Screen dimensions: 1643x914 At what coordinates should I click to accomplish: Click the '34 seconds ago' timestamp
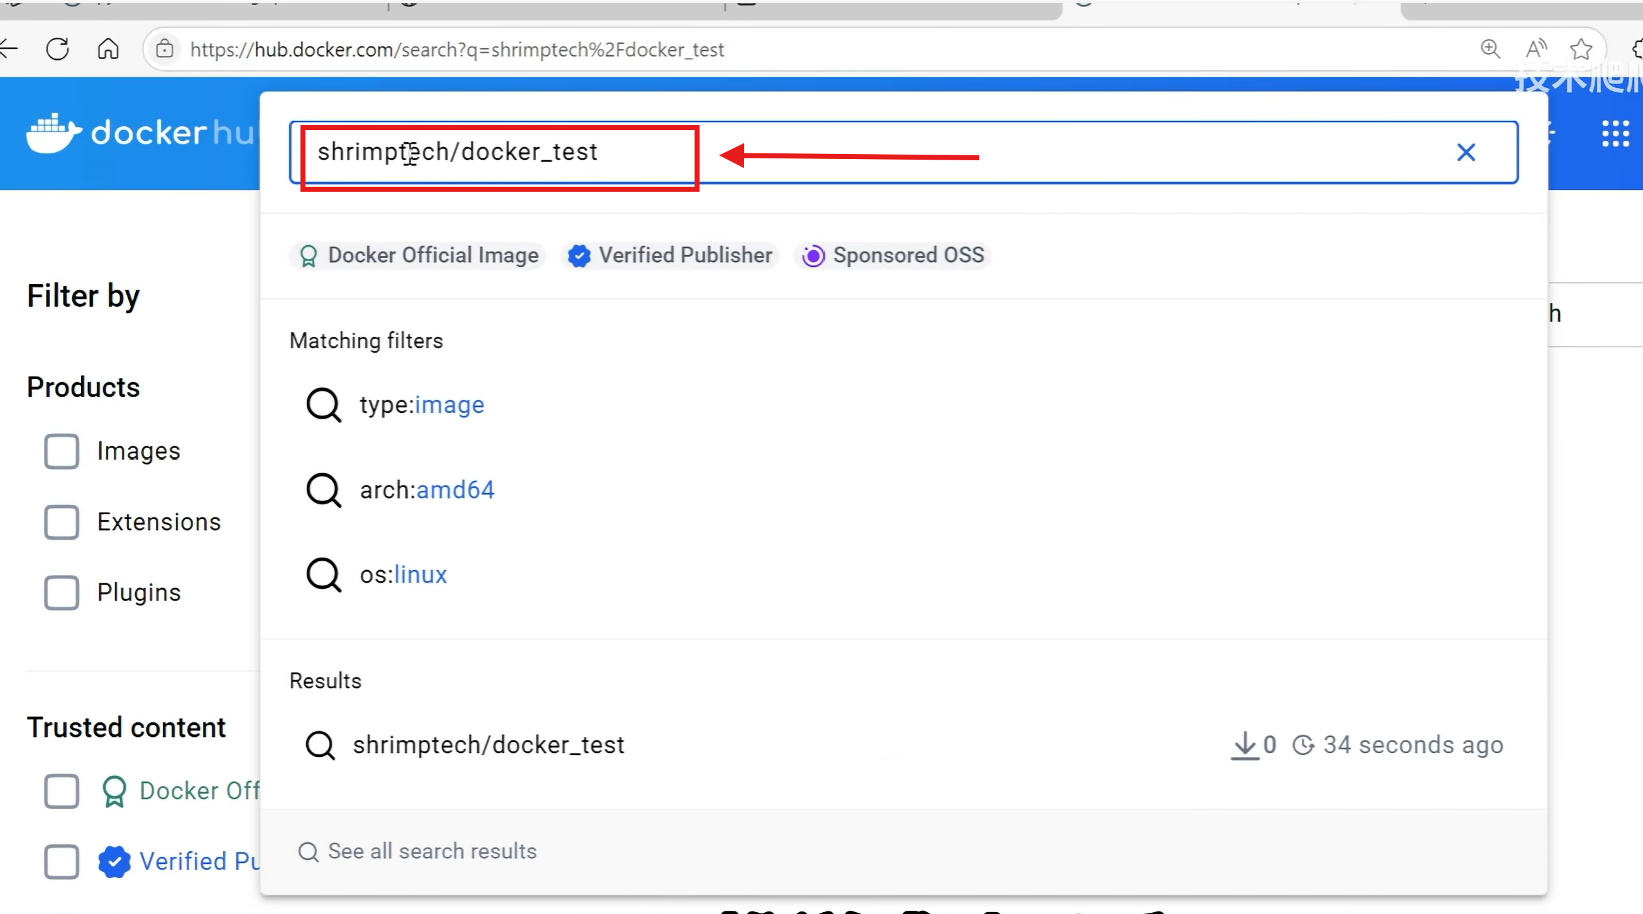click(1414, 745)
